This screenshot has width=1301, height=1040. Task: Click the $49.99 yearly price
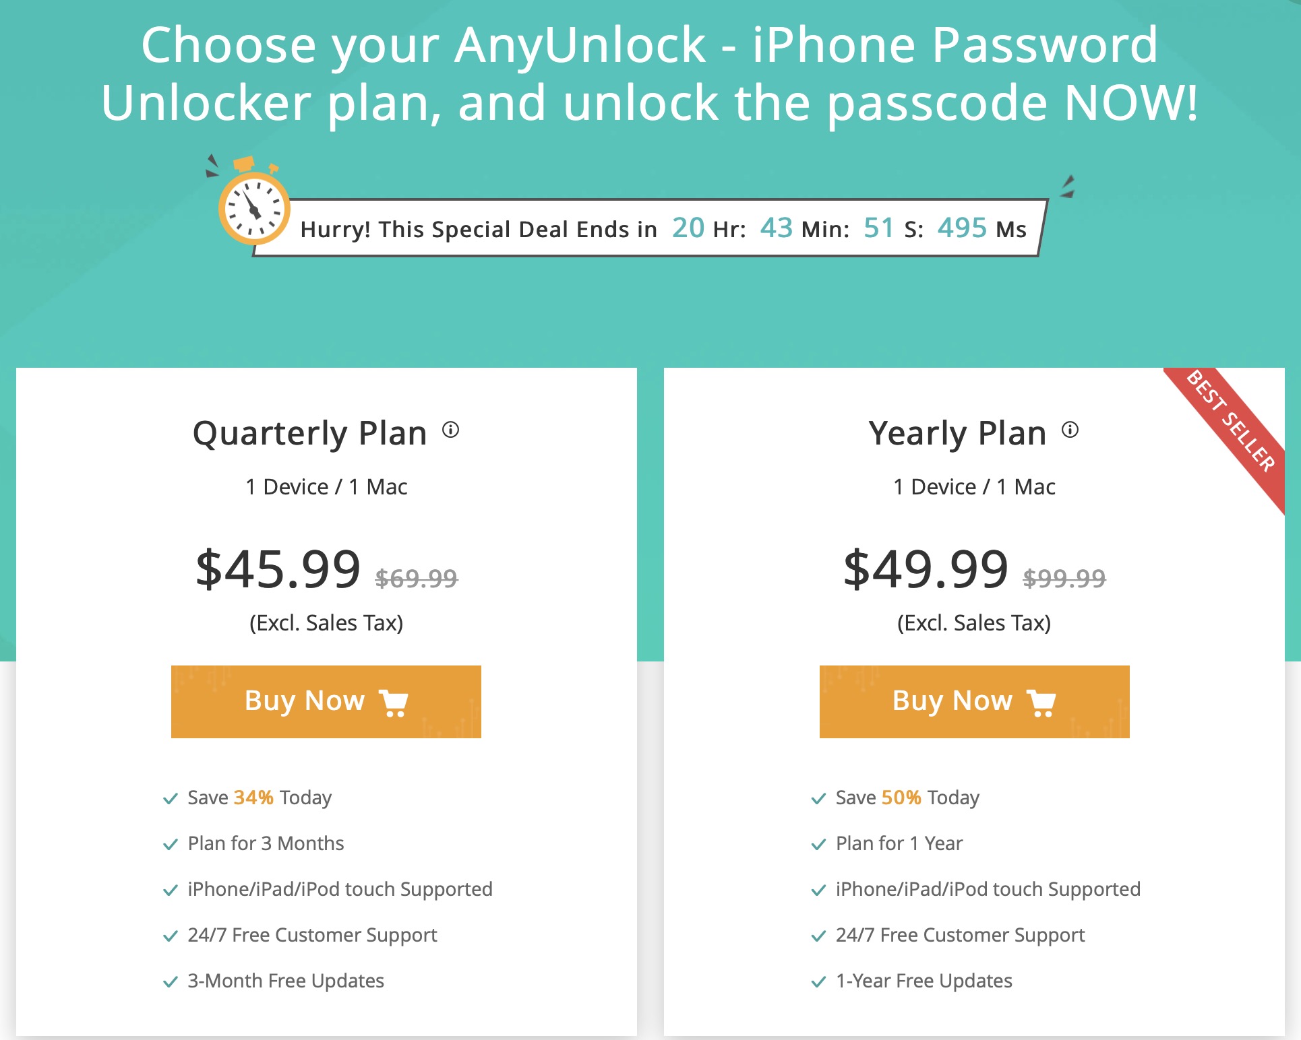click(926, 569)
